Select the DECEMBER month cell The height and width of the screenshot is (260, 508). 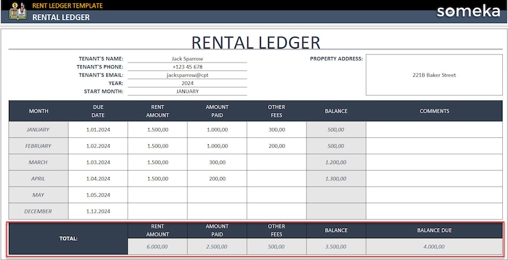38,211
